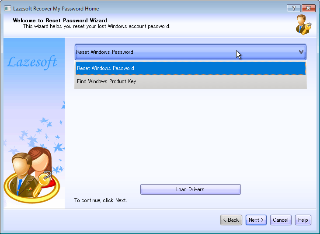
Task: Click the title bar question mark help
Action: click(x=293, y=8)
